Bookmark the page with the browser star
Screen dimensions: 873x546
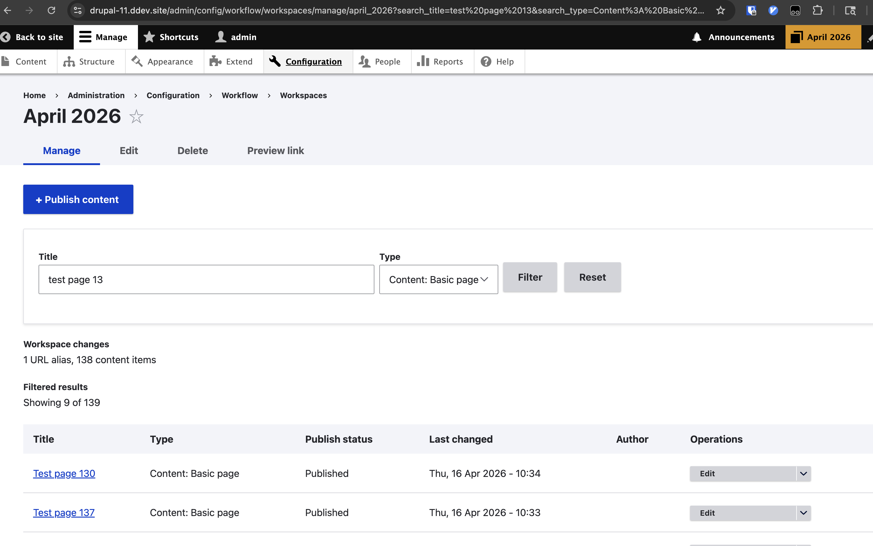point(720,10)
